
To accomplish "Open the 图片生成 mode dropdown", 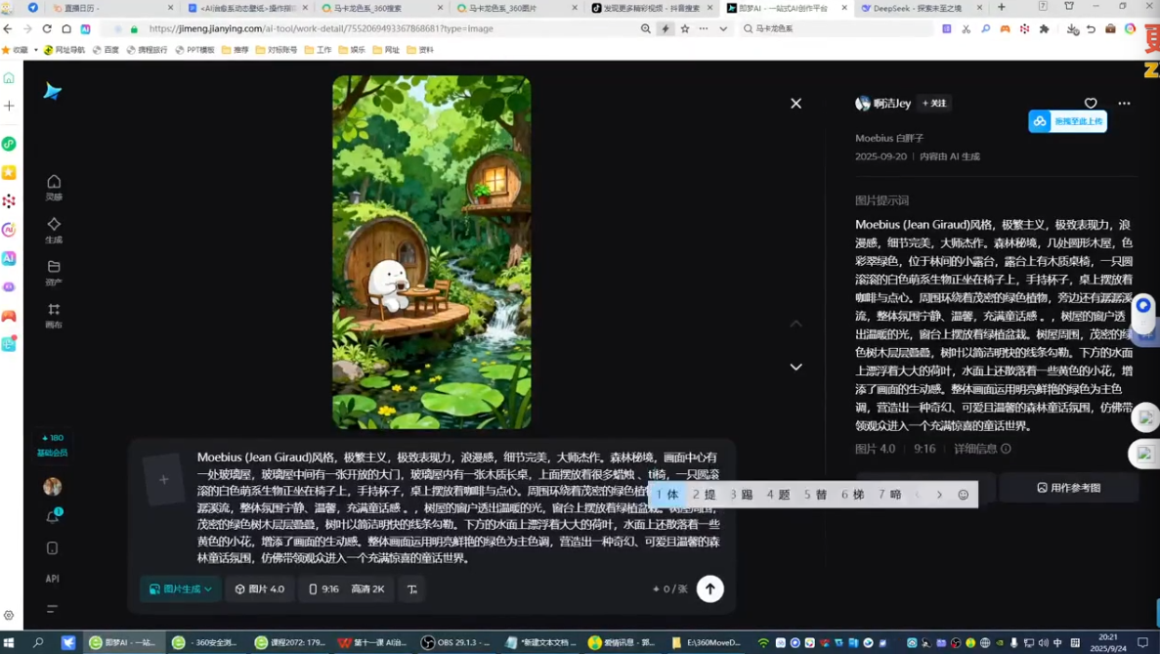I will 180,589.
